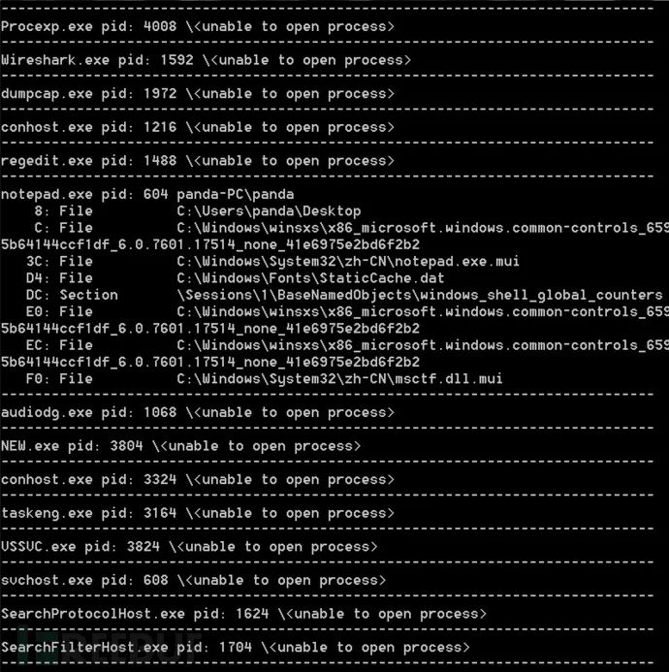The image size is (669, 672).
Task: Select the conhost.exe pid 1216 line
Action: [197, 127]
